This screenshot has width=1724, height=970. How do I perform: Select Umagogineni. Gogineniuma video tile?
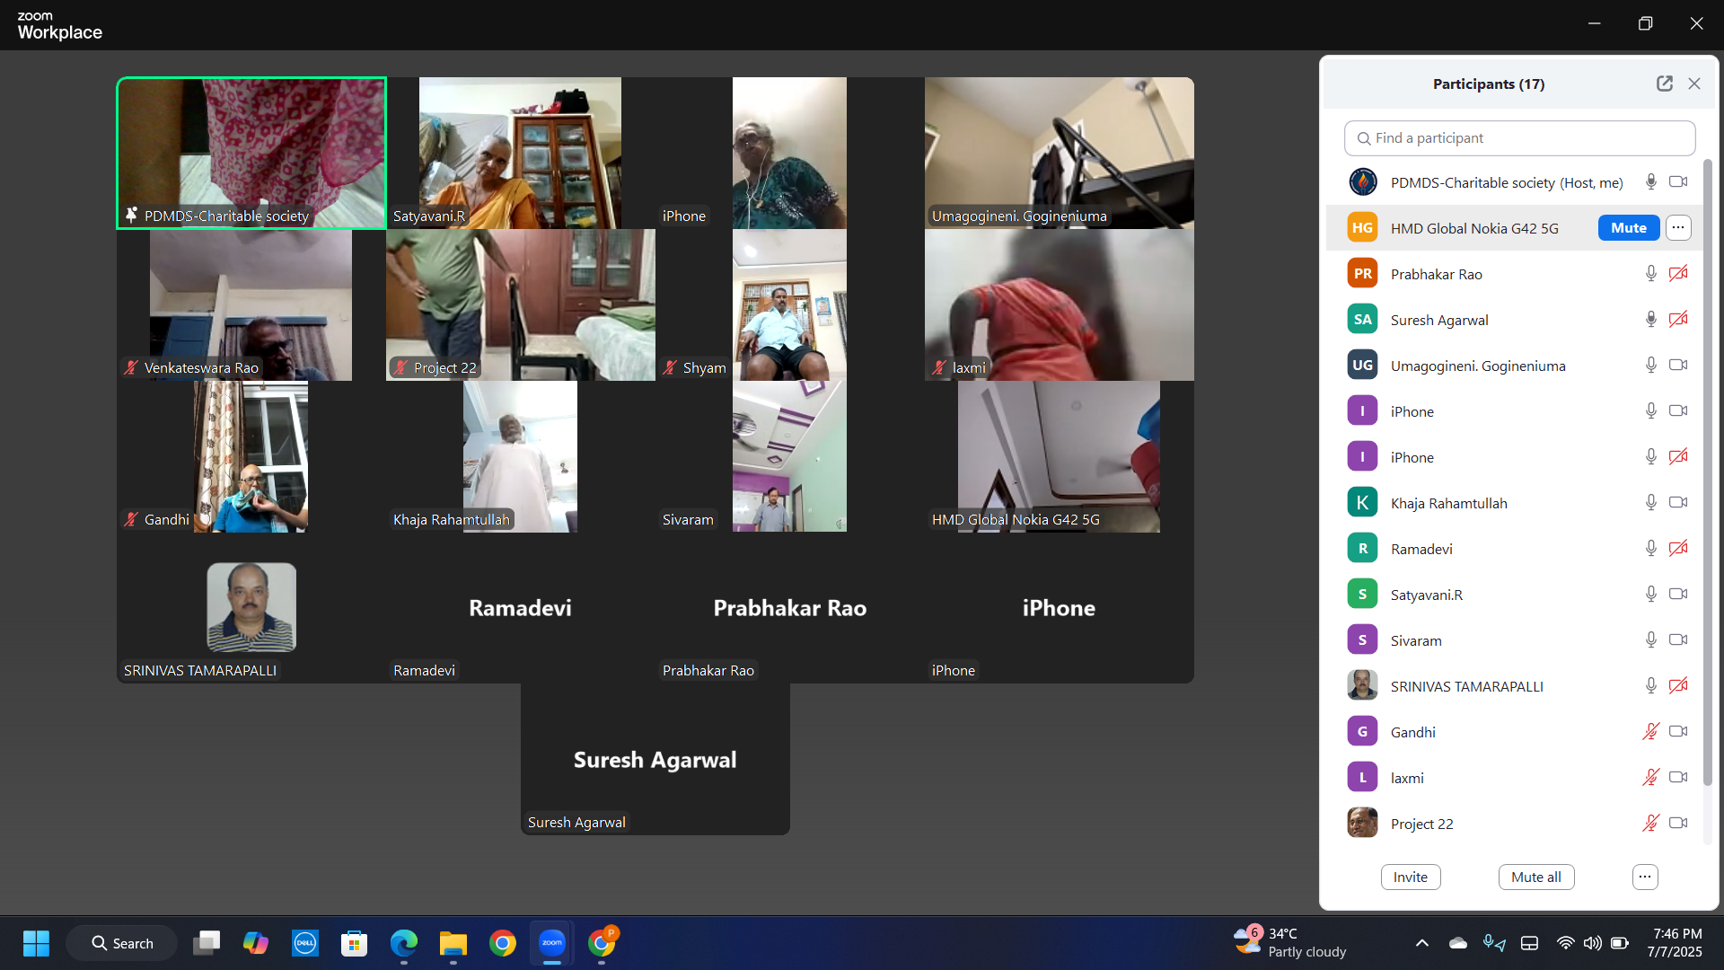click(1060, 153)
